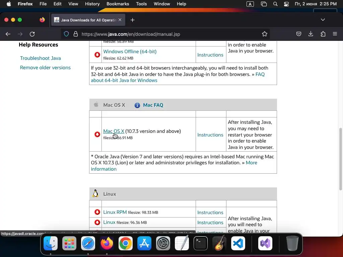Open GarageBand from the Dock
This screenshot has width=343, height=257.
click(219, 243)
